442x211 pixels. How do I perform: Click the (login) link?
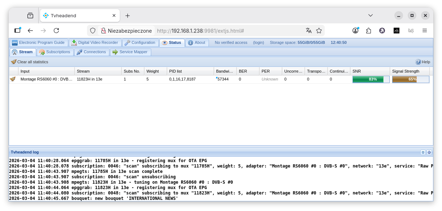pos(258,42)
